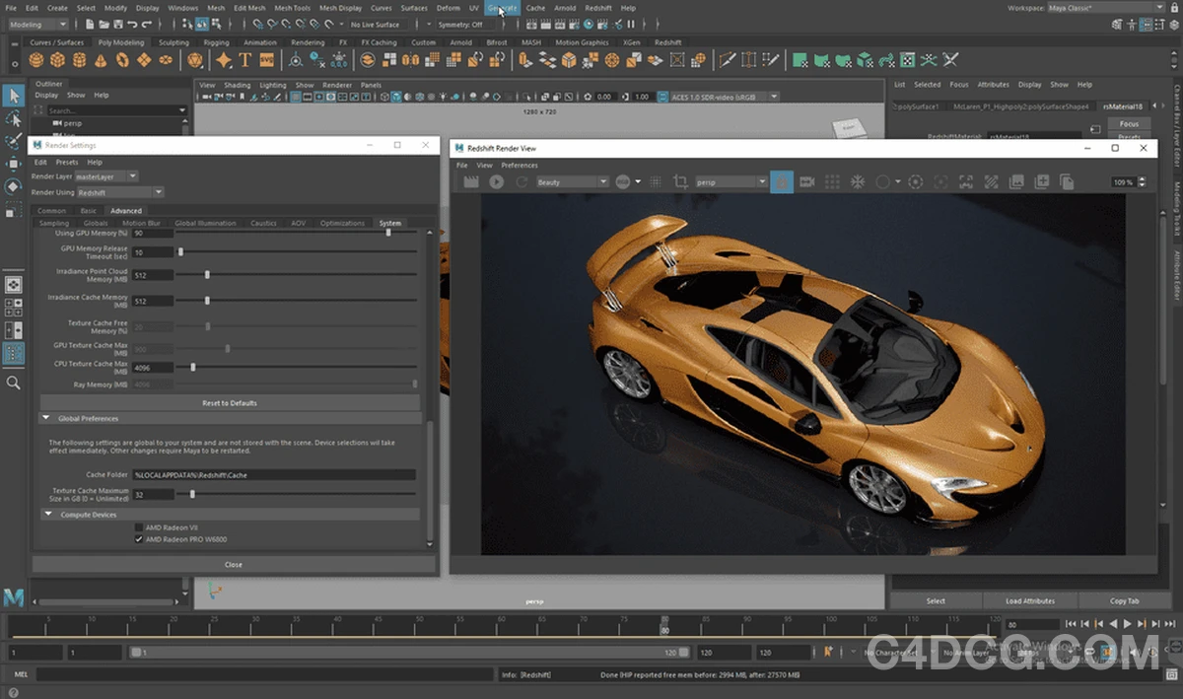The image size is (1183, 699).
Task: Uncheck the AMD Radeon PRO W6800 device
Action: tap(139, 539)
